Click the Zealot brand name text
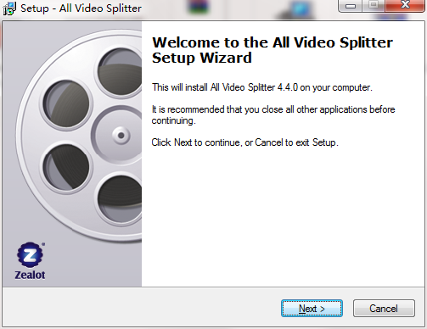Image resolution: width=427 pixels, height=329 pixels. (x=30, y=275)
